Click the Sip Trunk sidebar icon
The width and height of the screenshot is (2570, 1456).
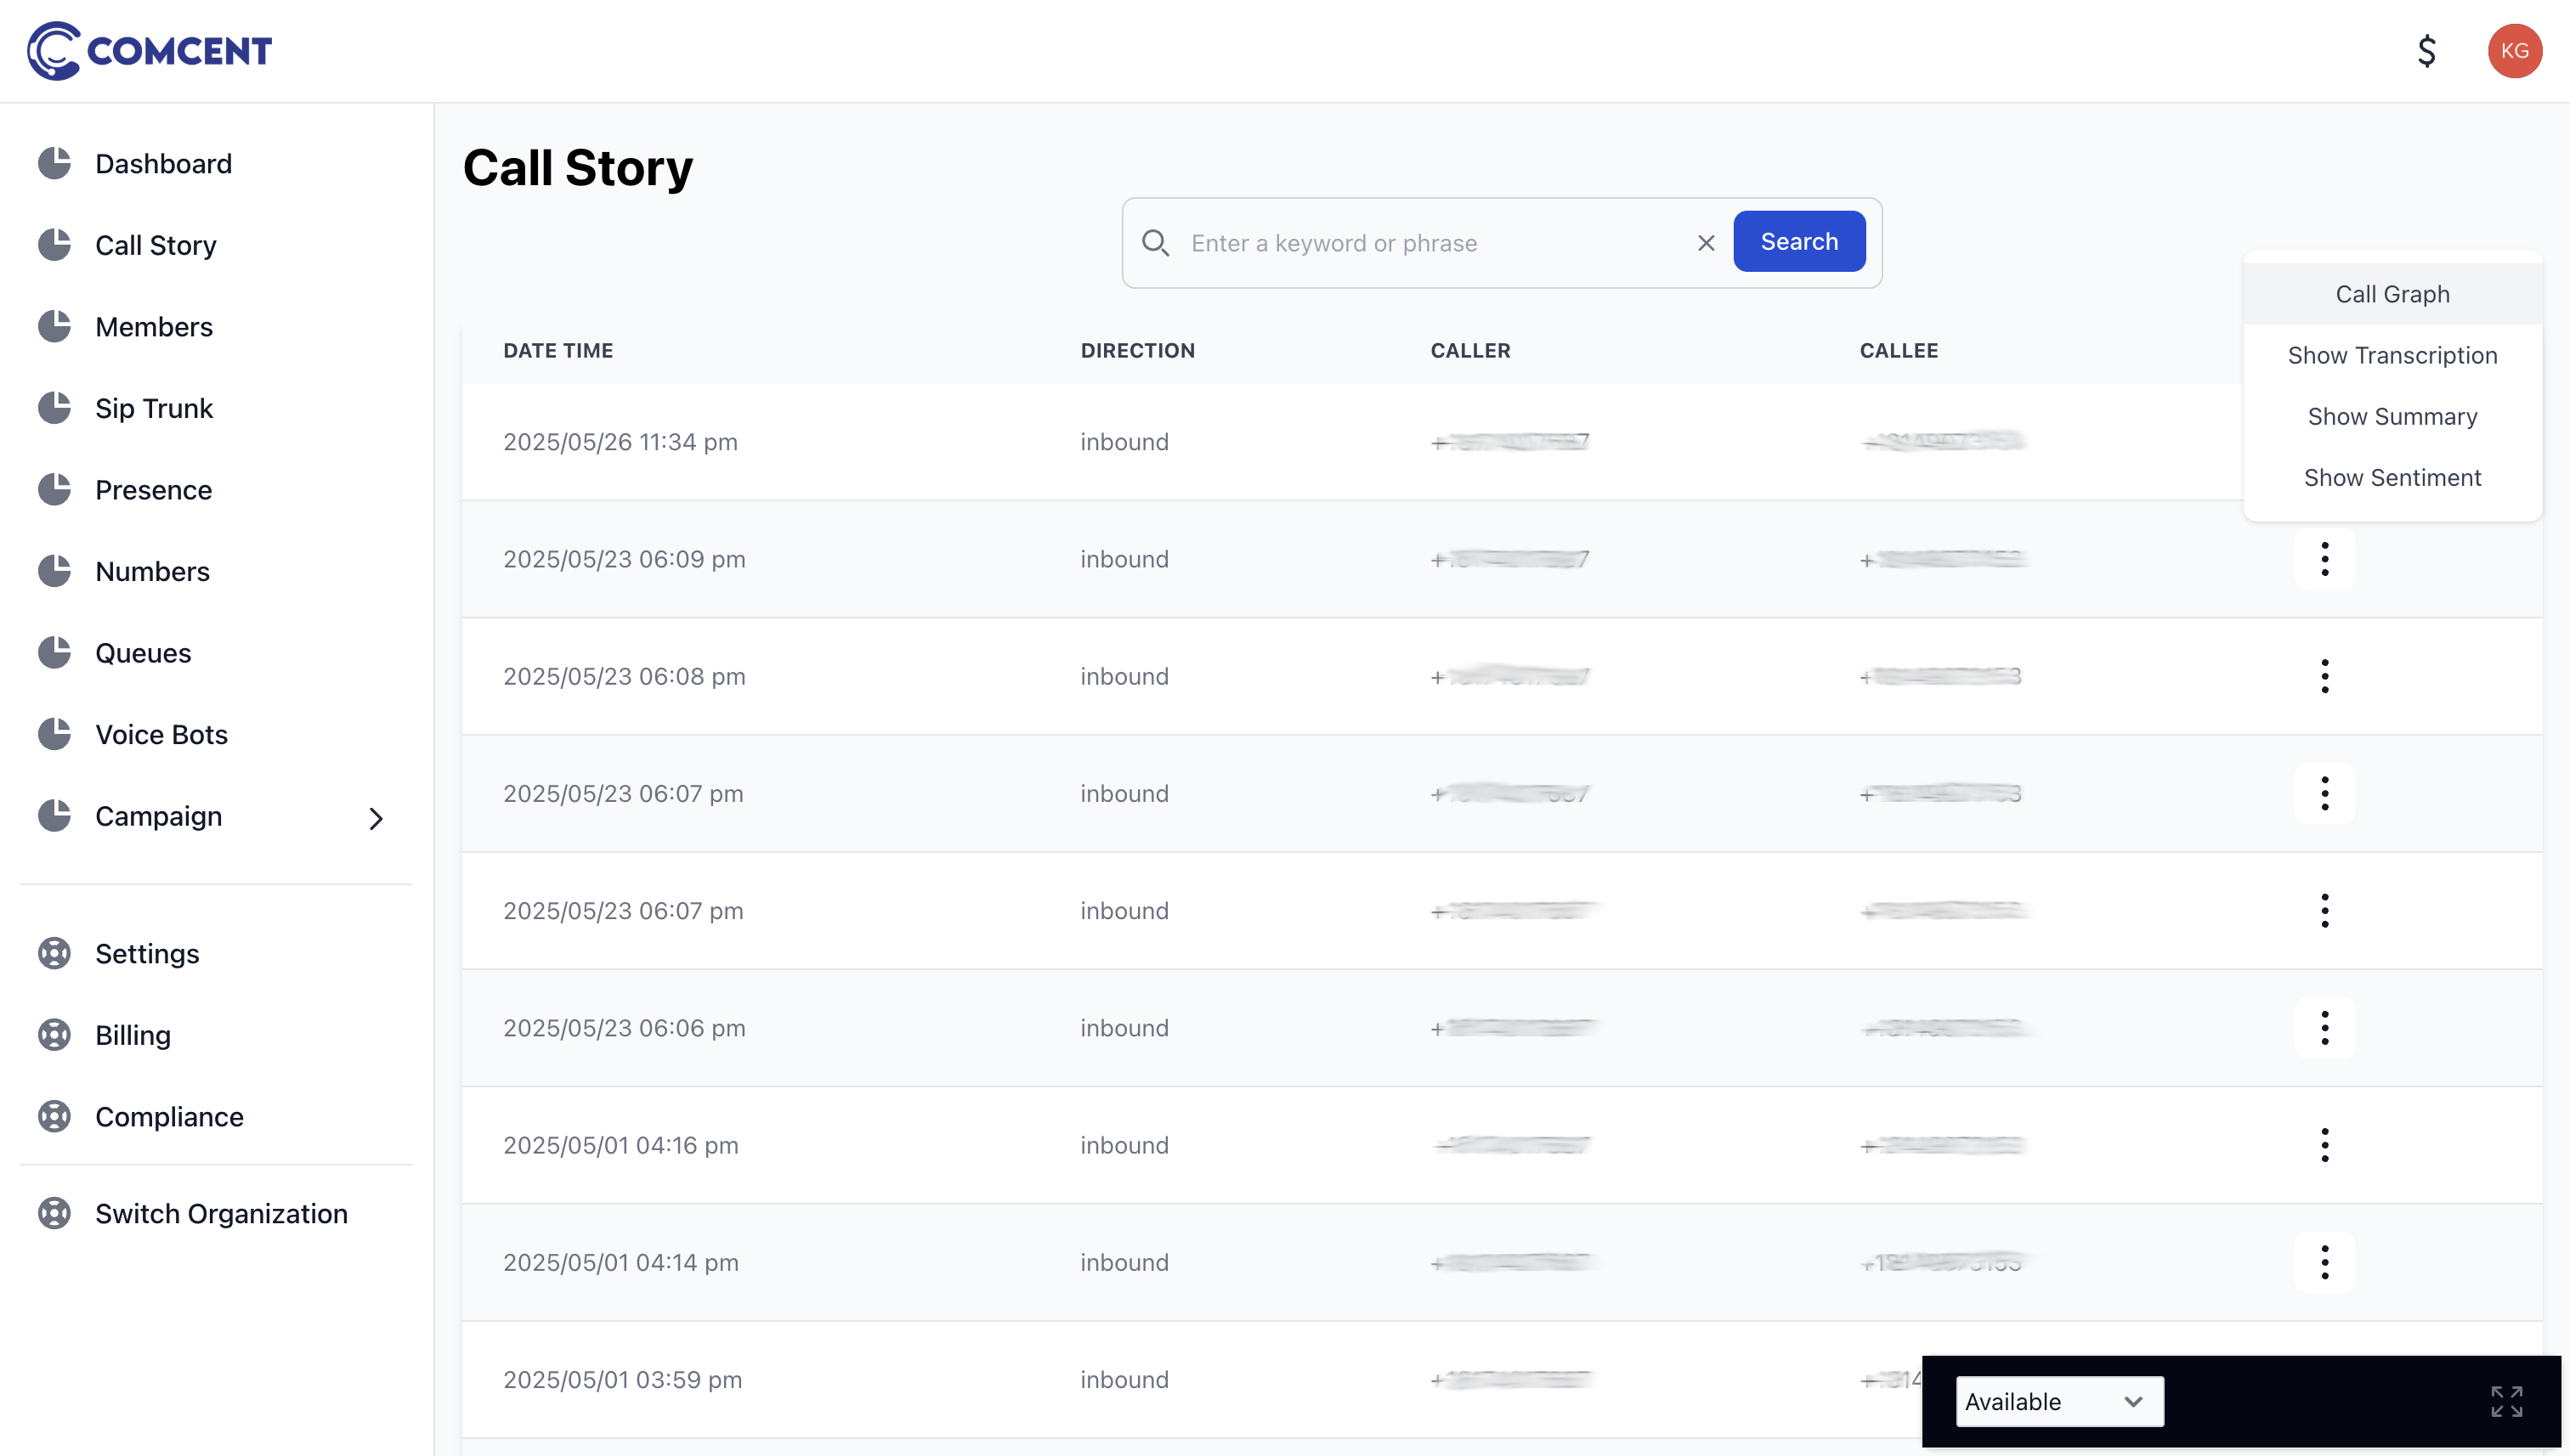click(54, 408)
